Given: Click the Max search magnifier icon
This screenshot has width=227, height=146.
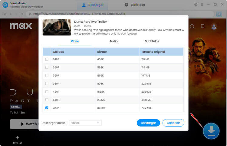Looking at the screenshot, I should (192, 27).
